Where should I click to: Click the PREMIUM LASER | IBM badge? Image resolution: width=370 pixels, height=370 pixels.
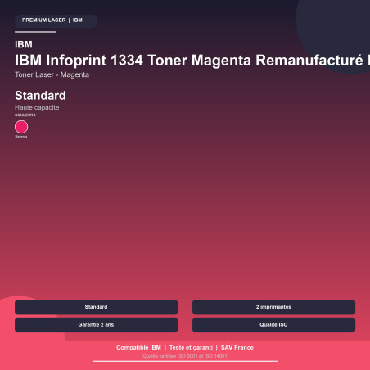(56, 20)
